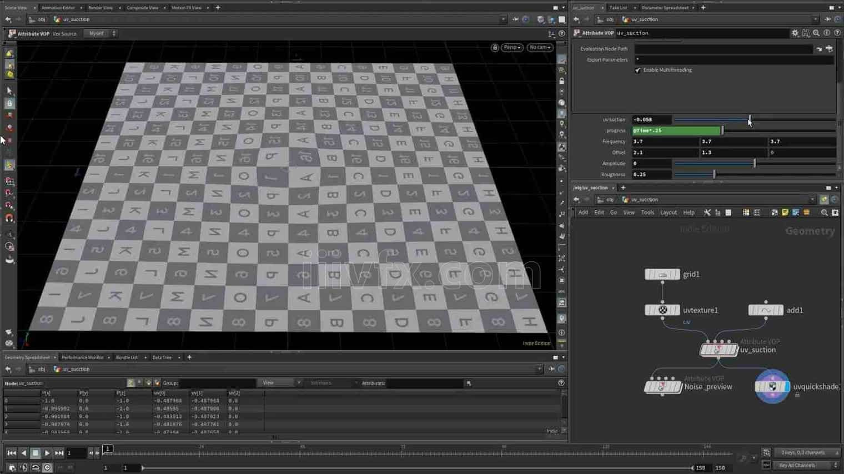Open the Layout menu in network editor
The height and width of the screenshot is (474, 844).
(668, 213)
